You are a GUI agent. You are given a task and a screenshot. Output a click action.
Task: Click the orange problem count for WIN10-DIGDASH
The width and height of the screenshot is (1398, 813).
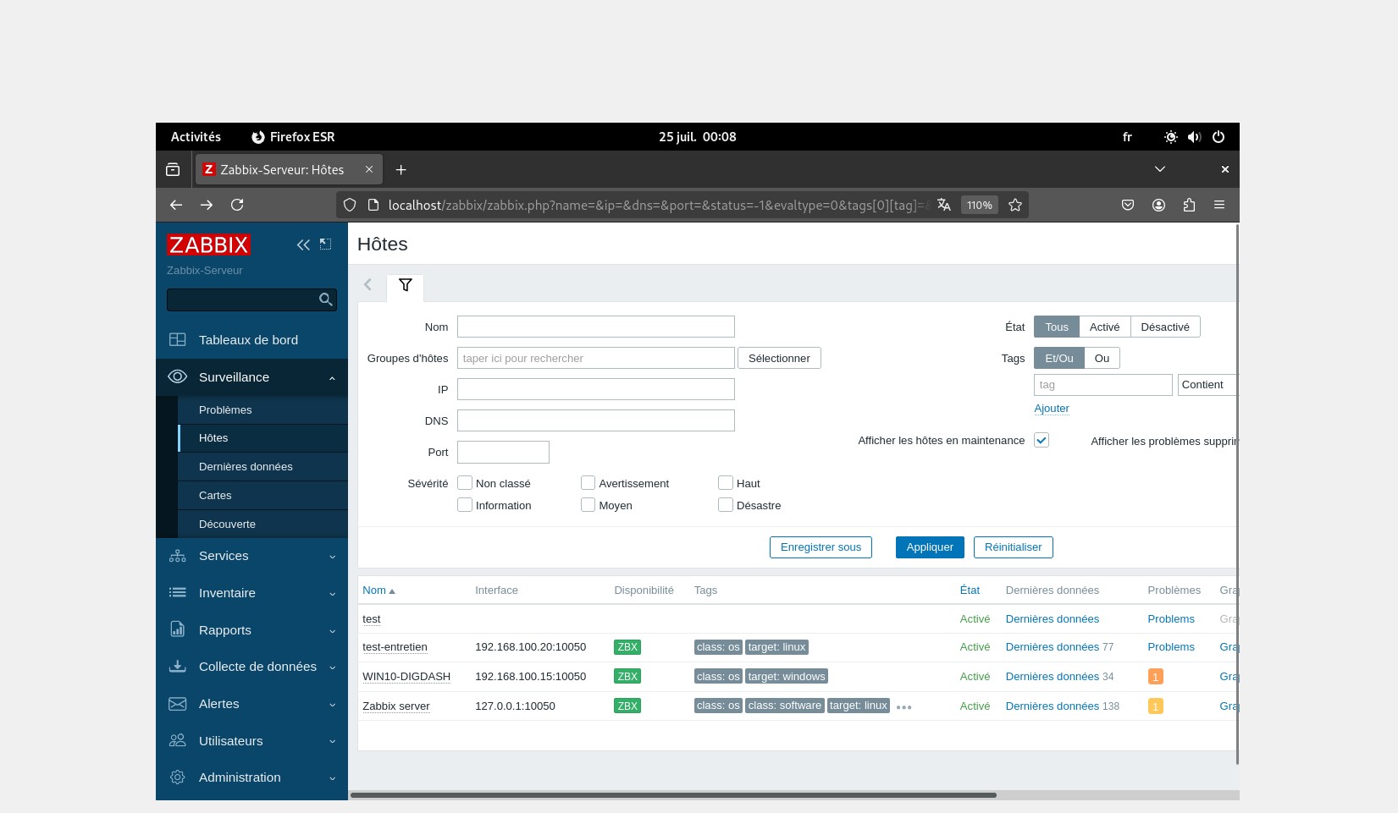(x=1155, y=677)
